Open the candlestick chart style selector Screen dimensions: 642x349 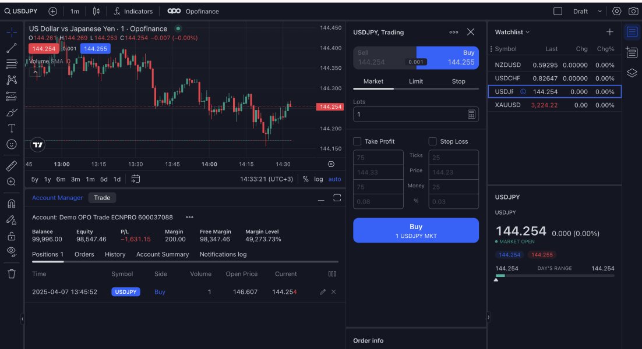(96, 12)
